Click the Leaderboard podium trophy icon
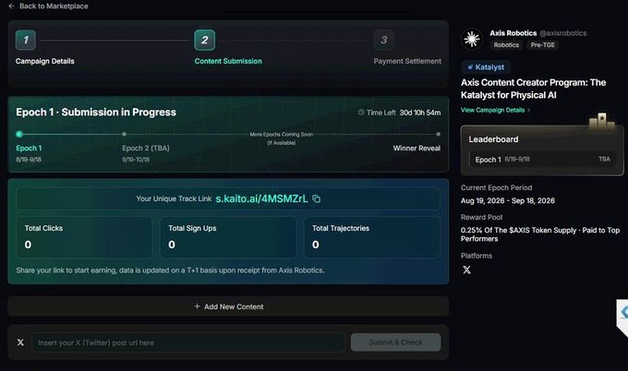The height and width of the screenshot is (371, 628). click(x=602, y=121)
